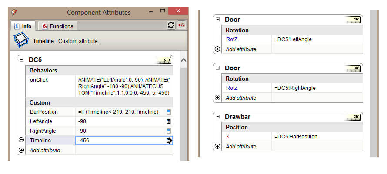The image size is (387, 174).
Task: Collapse the DC5 component section
Action: point(21,59)
